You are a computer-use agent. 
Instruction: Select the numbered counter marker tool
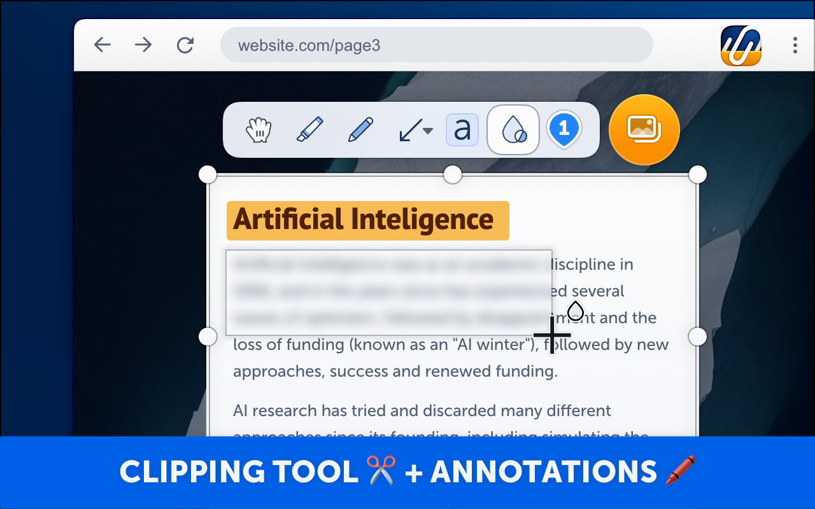point(563,130)
